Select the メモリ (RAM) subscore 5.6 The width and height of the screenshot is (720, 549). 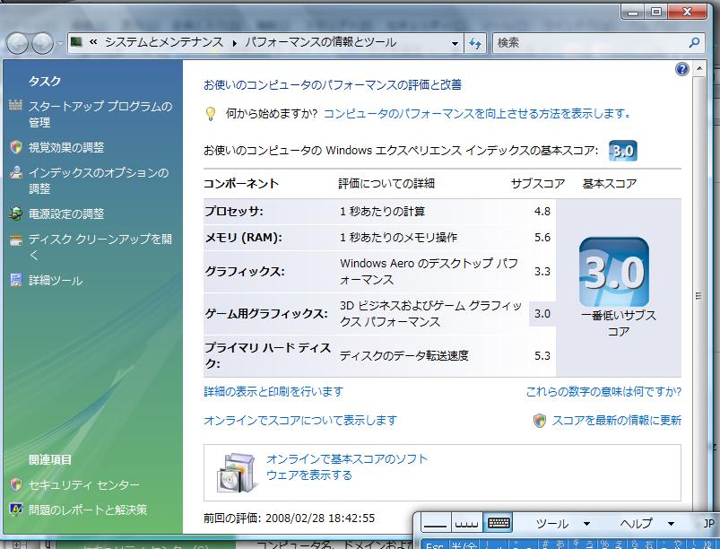(542, 238)
